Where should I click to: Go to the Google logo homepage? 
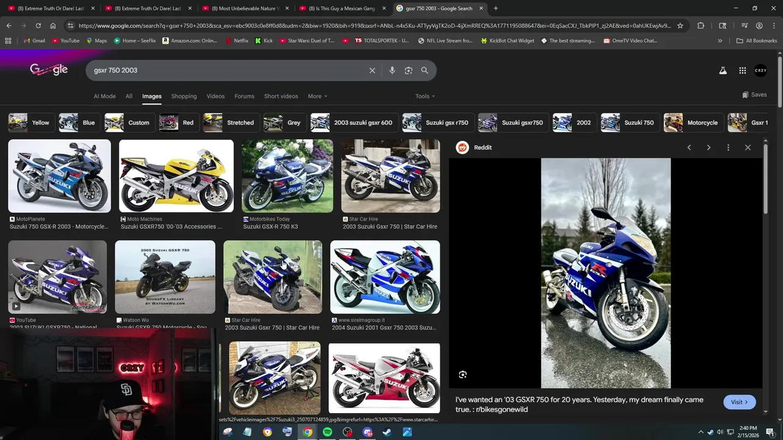(49, 70)
